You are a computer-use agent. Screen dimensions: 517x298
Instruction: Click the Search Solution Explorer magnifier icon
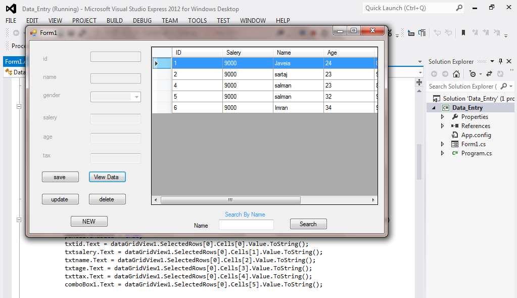[x=503, y=86]
